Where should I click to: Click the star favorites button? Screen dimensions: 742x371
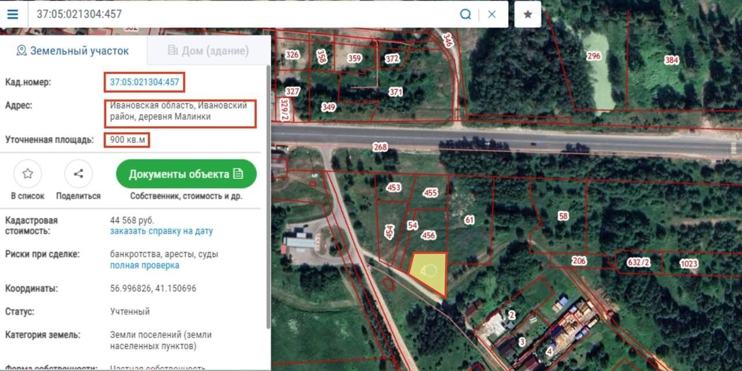(527, 14)
